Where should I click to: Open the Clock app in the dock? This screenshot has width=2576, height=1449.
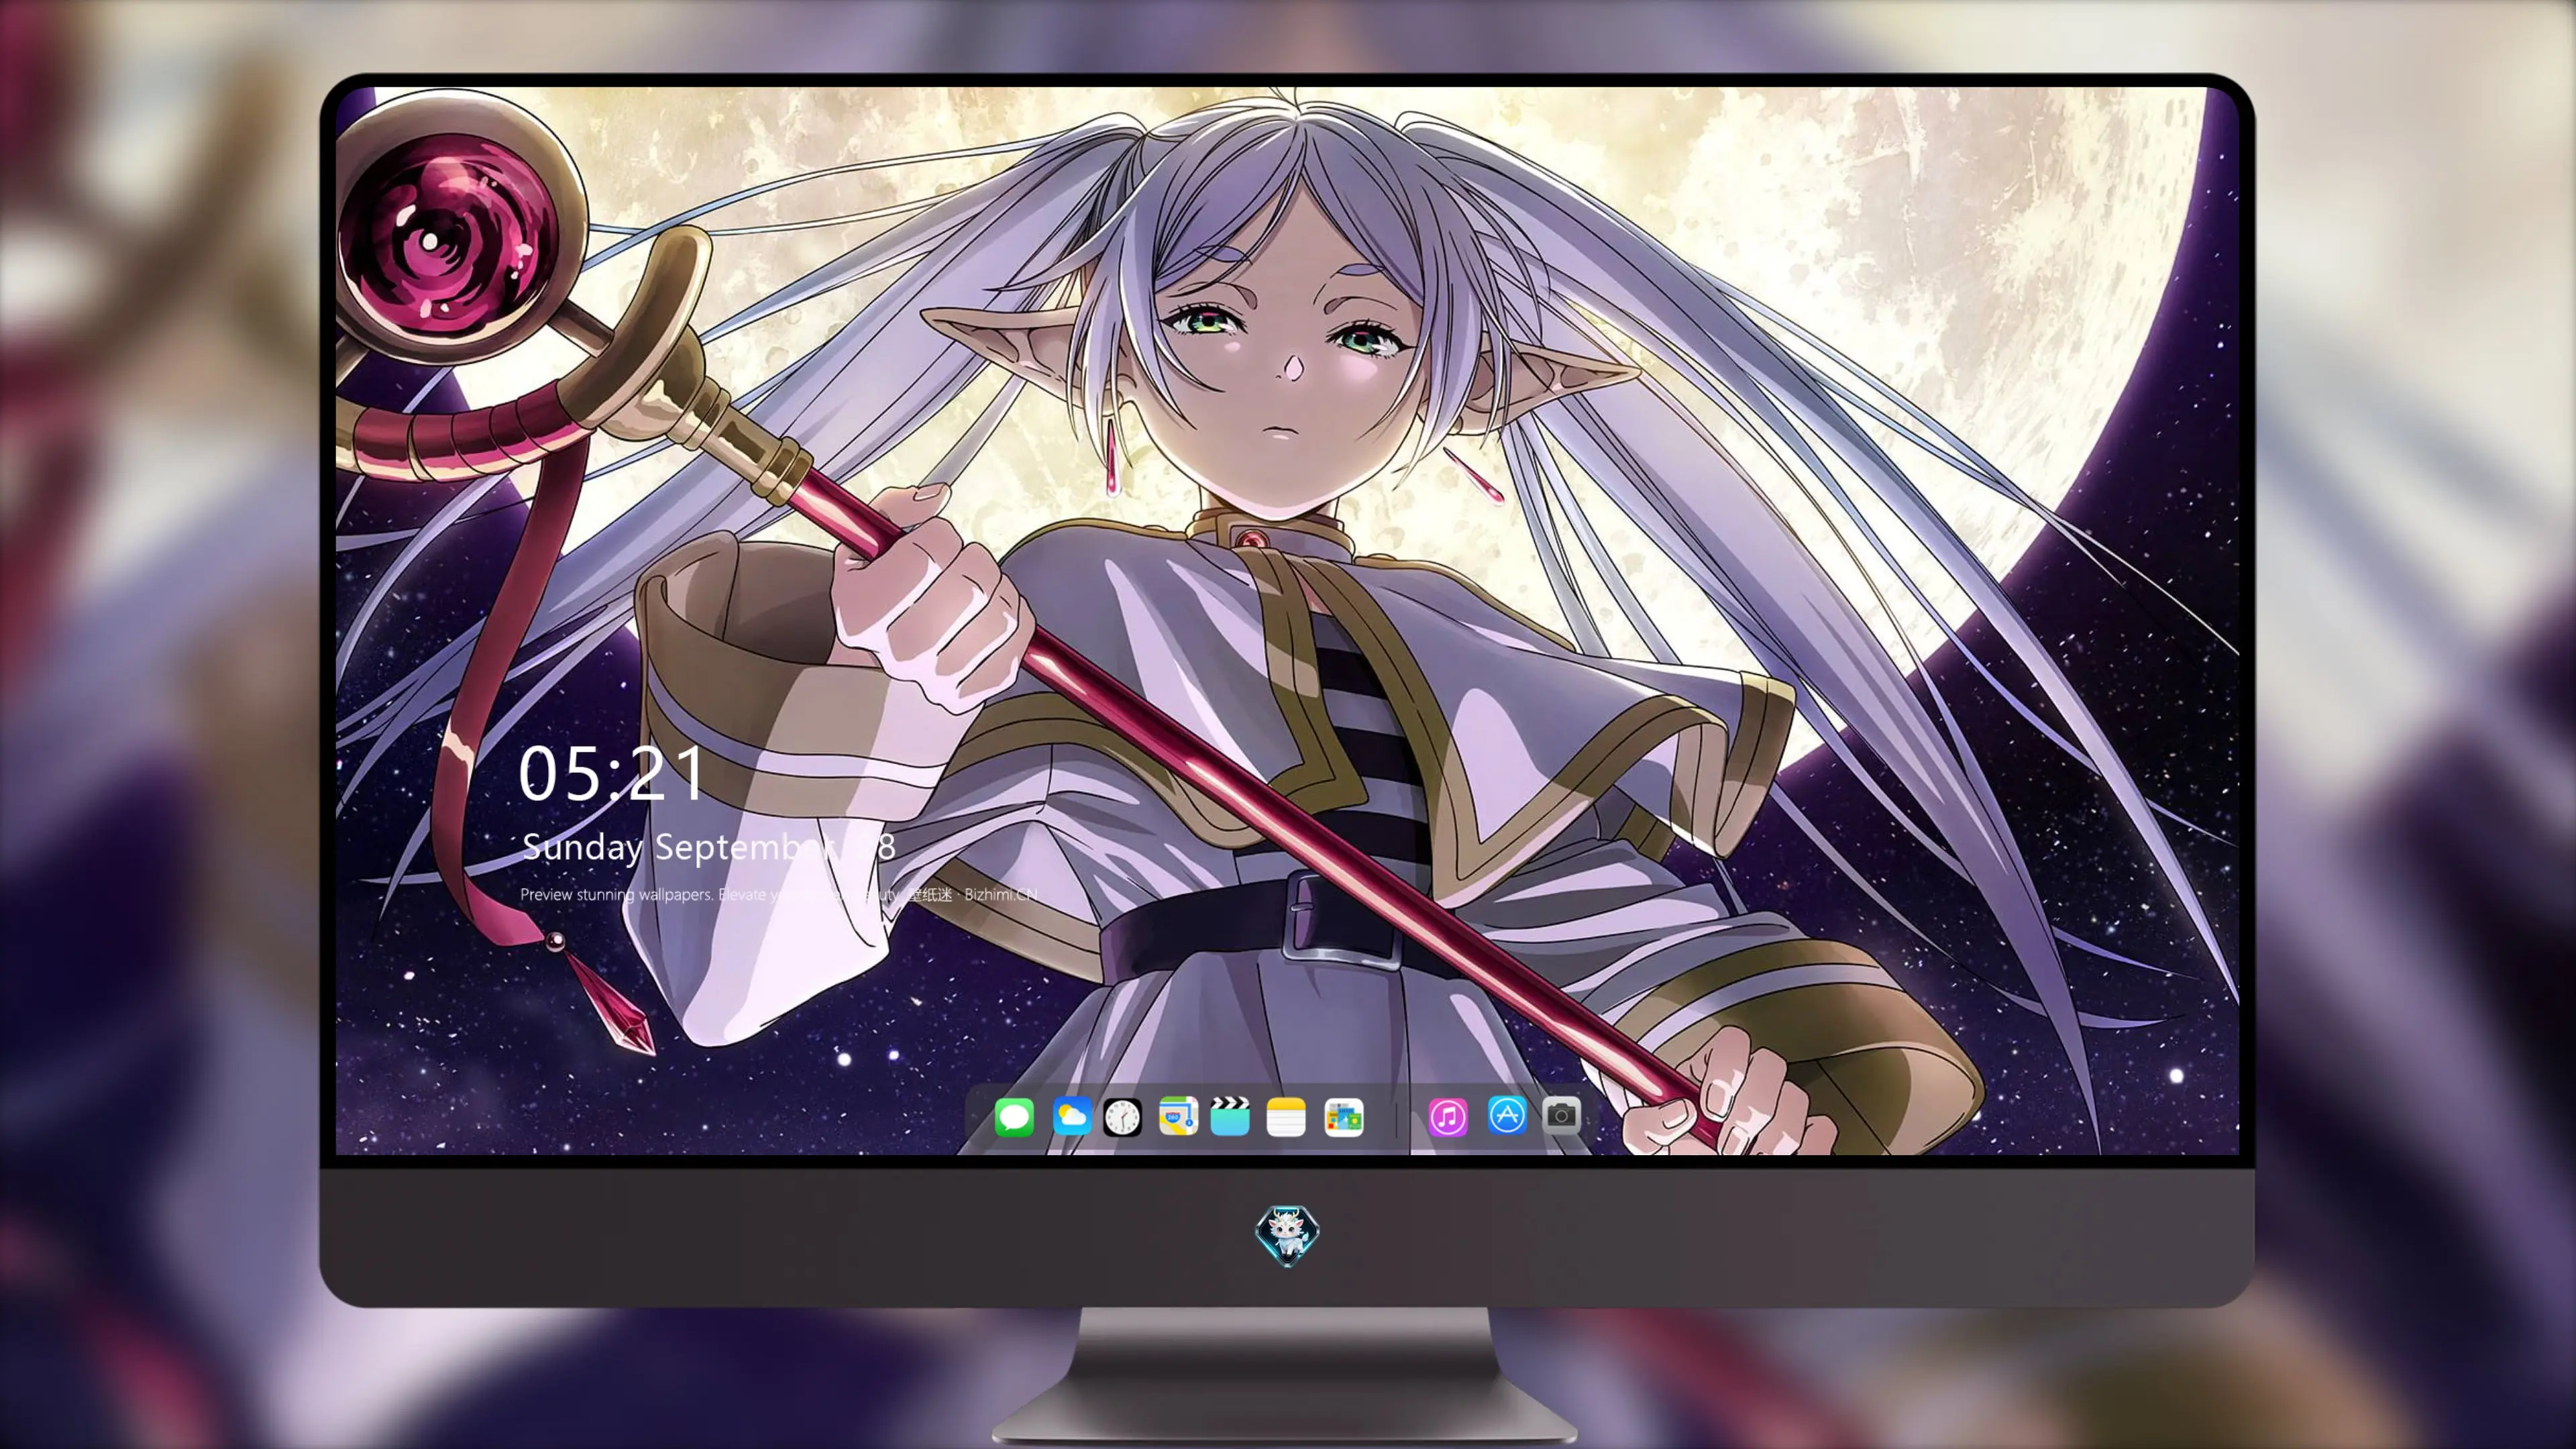1122,1116
